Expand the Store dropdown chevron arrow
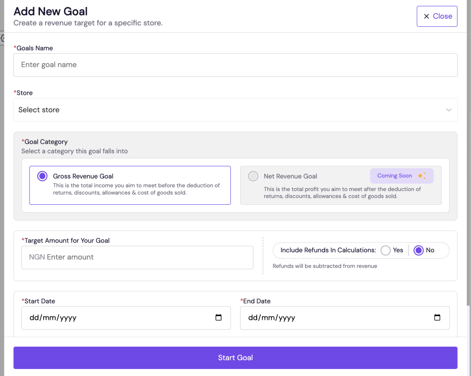This screenshot has width=471, height=376. click(448, 110)
